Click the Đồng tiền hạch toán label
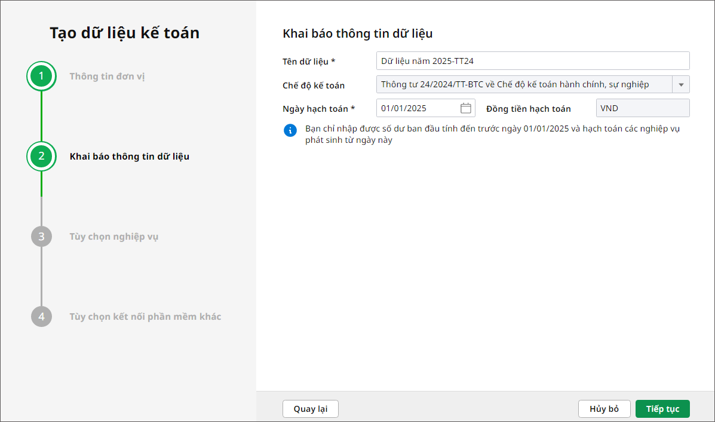 point(528,109)
